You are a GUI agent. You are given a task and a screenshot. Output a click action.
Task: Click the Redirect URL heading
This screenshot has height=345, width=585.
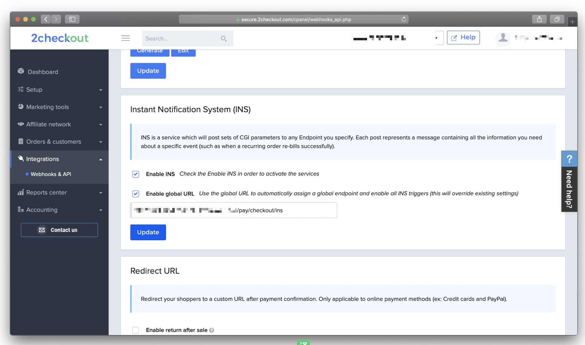[x=155, y=271]
